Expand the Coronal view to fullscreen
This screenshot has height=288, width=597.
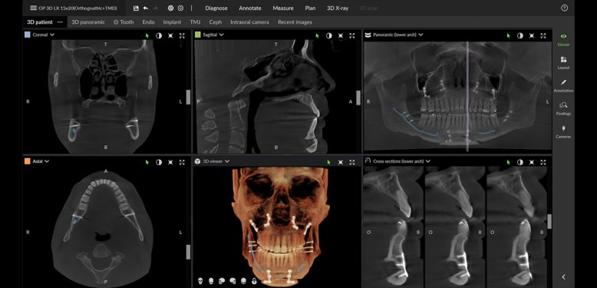pyautogui.click(x=182, y=35)
